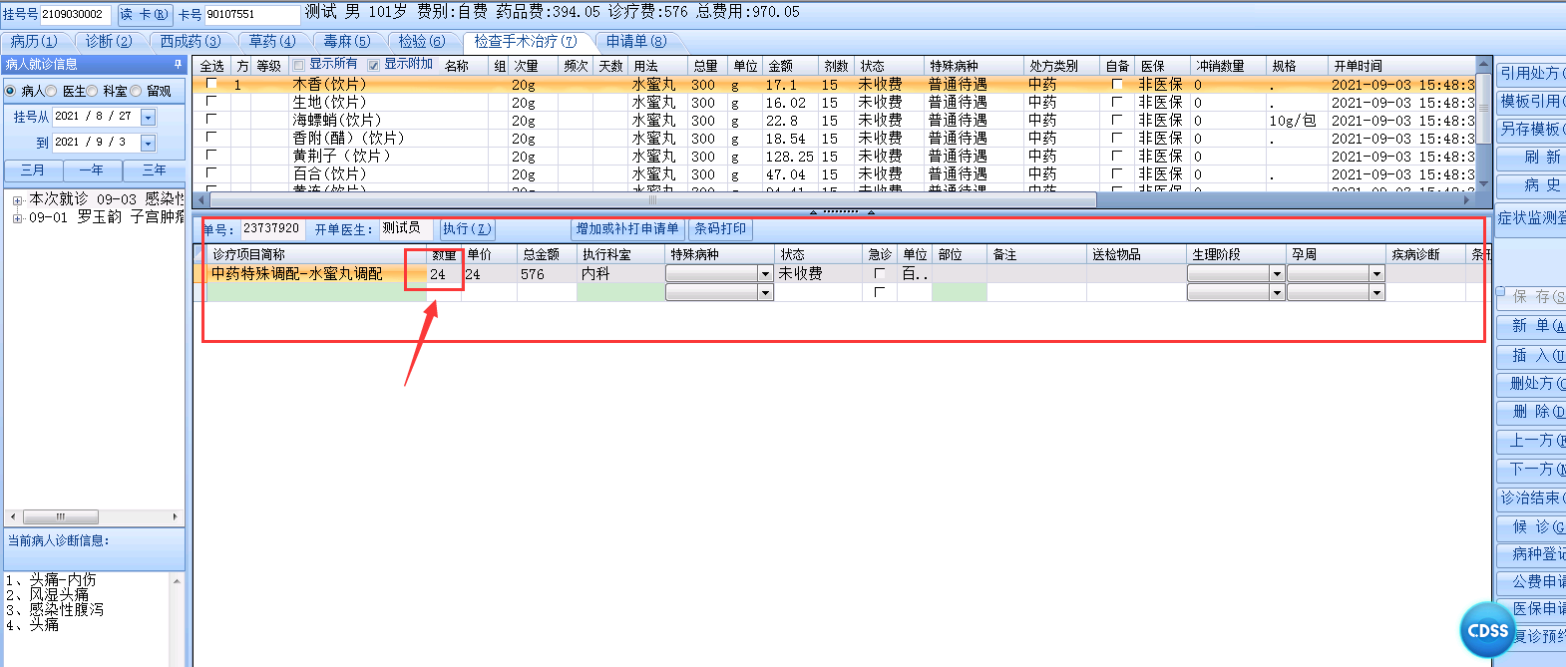
Task: Click the 刷新 button
Action: (x=1531, y=157)
